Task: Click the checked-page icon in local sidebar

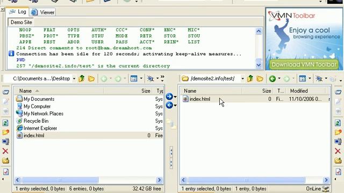Action: tap(6, 172)
